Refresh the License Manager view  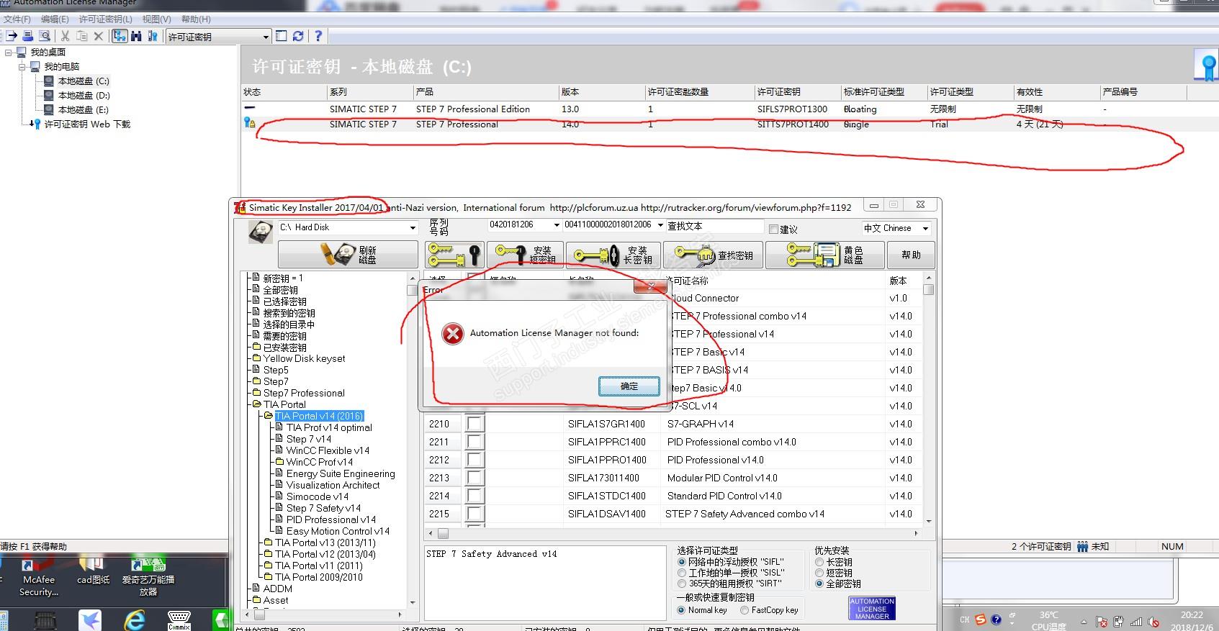298,36
